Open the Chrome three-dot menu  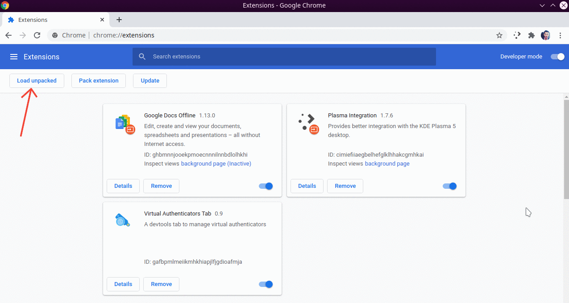[560, 35]
